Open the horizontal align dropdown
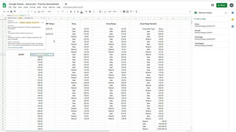Screen dimensions: 236x132 point(101,11)
